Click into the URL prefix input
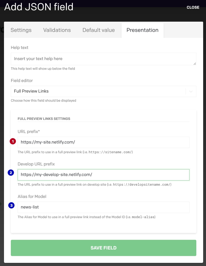The image size is (206, 266). pyautogui.click(x=103, y=142)
